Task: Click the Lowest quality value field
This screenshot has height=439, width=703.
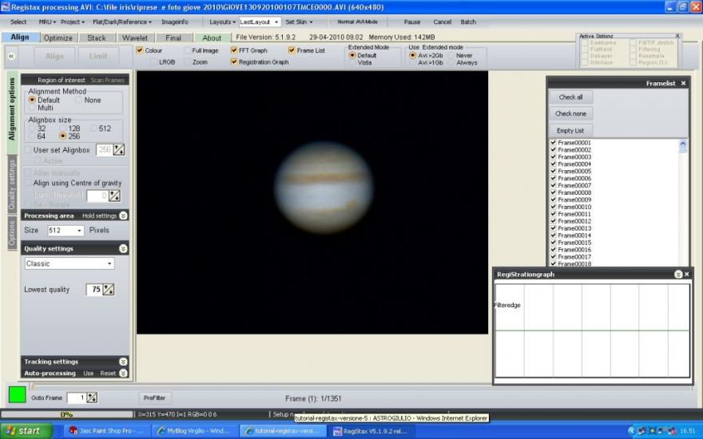Action: [x=94, y=290]
